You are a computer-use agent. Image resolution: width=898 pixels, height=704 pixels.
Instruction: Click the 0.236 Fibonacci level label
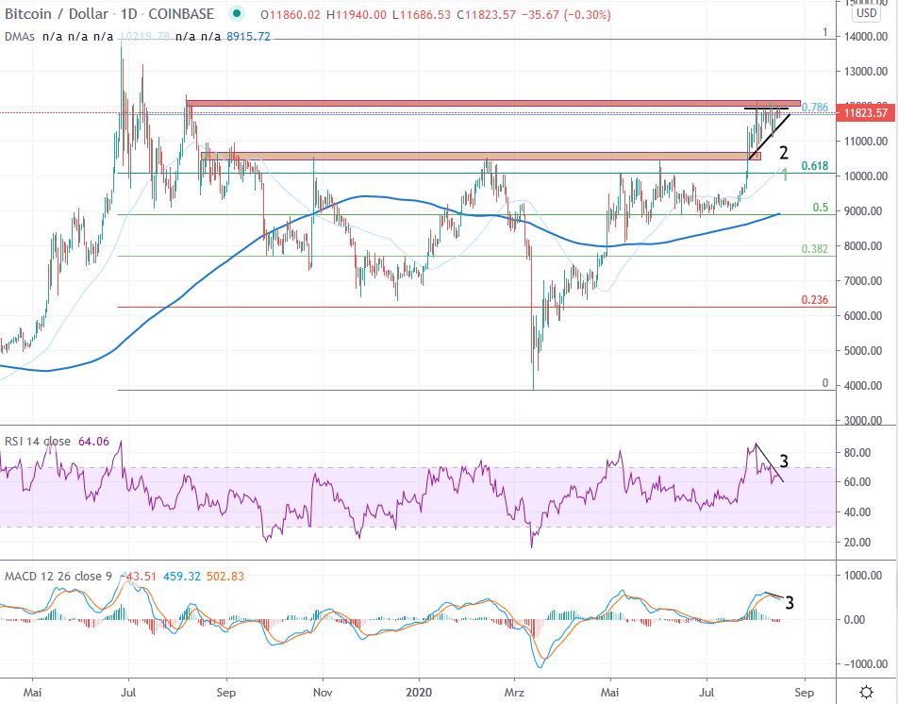[814, 299]
